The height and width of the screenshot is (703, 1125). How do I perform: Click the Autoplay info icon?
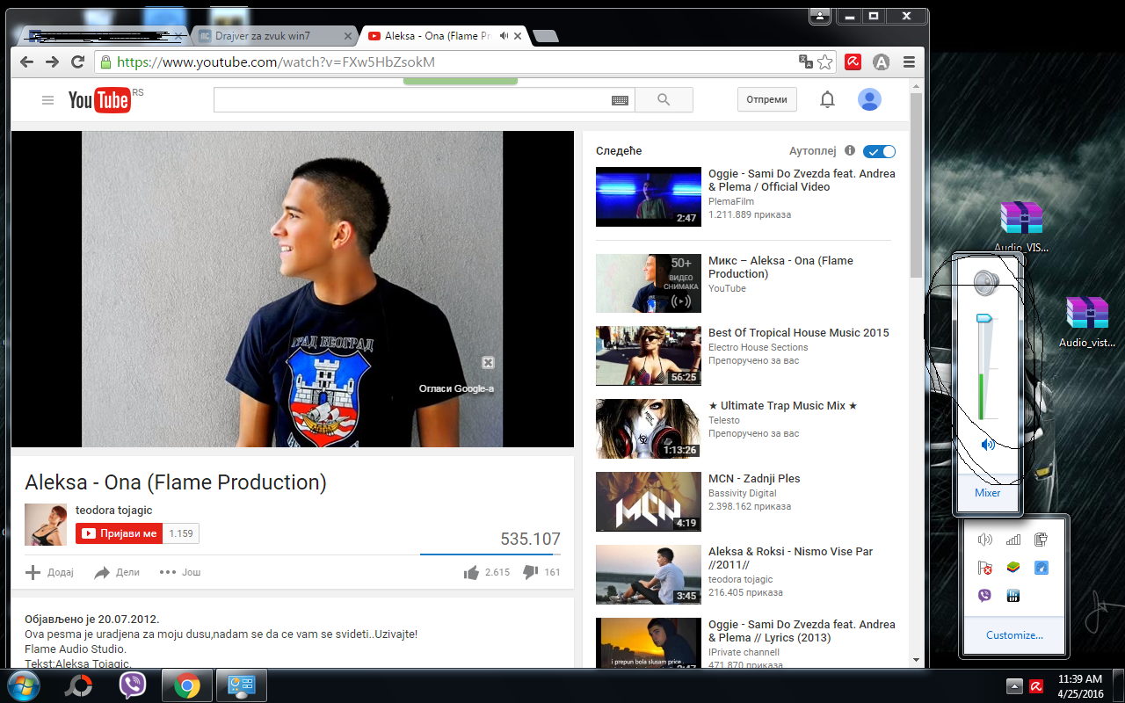click(850, 151)
